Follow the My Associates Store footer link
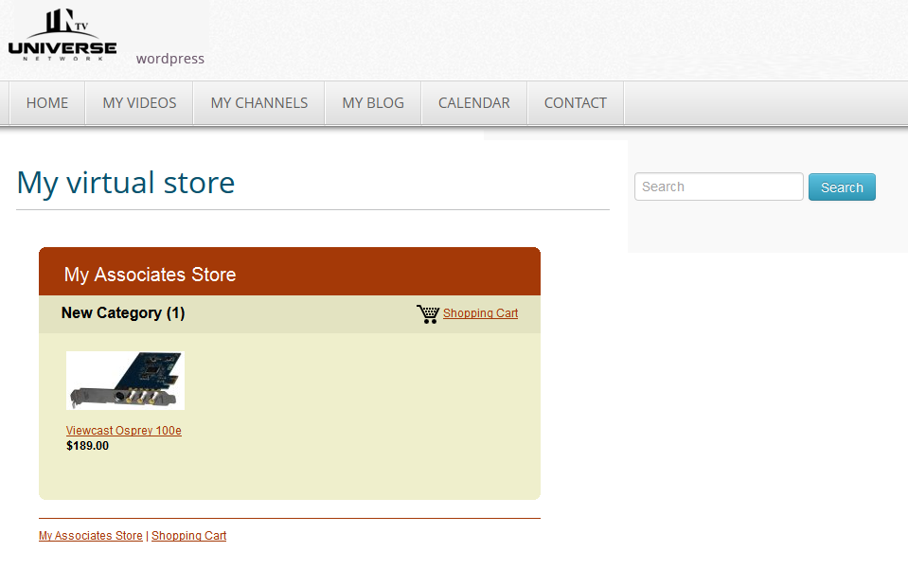This screenshot has height=587, width=908. point(91,536)
